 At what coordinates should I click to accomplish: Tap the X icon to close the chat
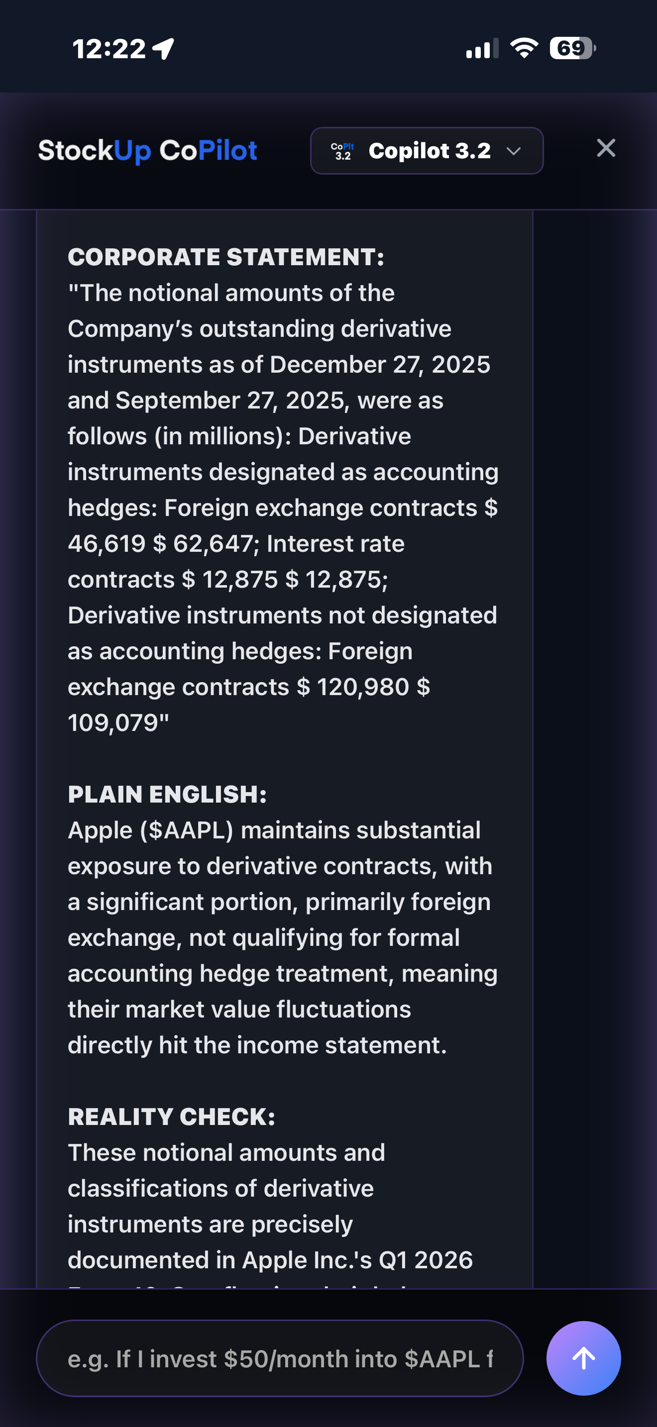[x=606, y=148]
